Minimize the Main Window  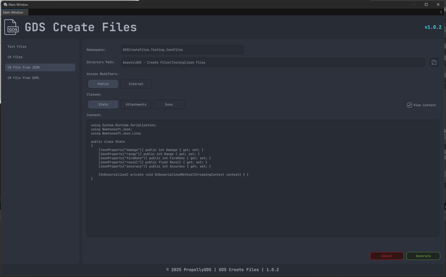pos(415,4)
